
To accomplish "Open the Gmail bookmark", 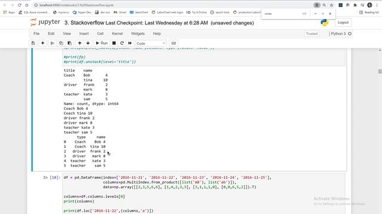I will [120, 12].
